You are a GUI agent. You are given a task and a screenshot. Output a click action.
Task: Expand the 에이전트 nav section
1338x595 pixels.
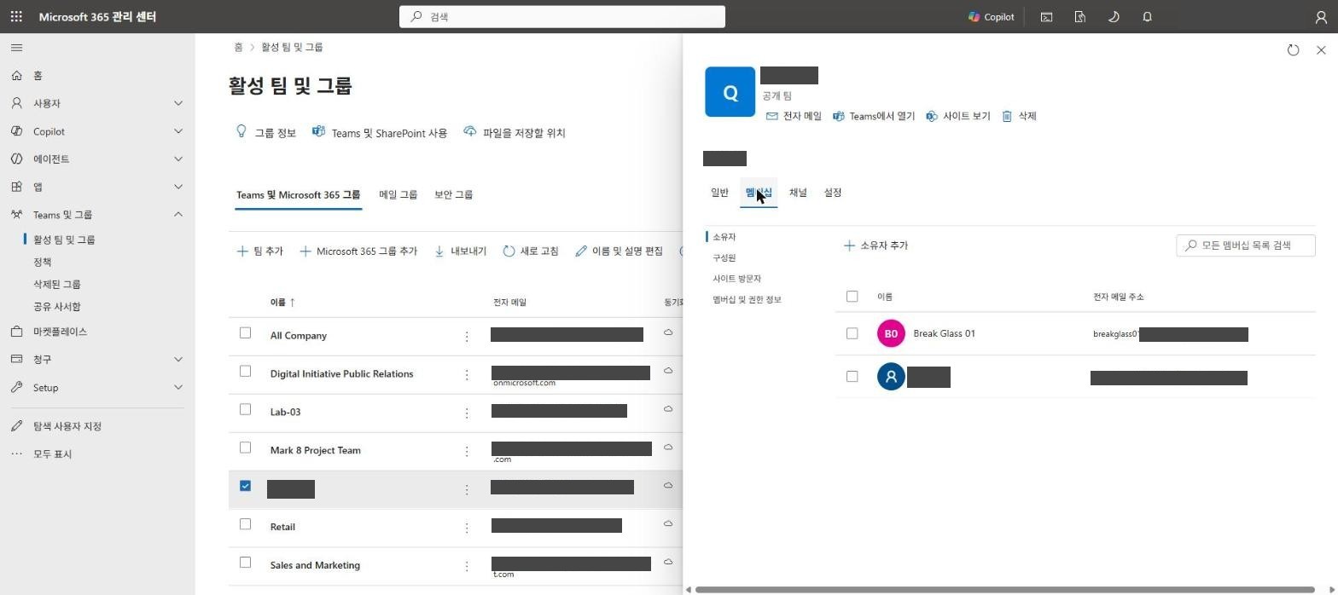pos(178,159)
